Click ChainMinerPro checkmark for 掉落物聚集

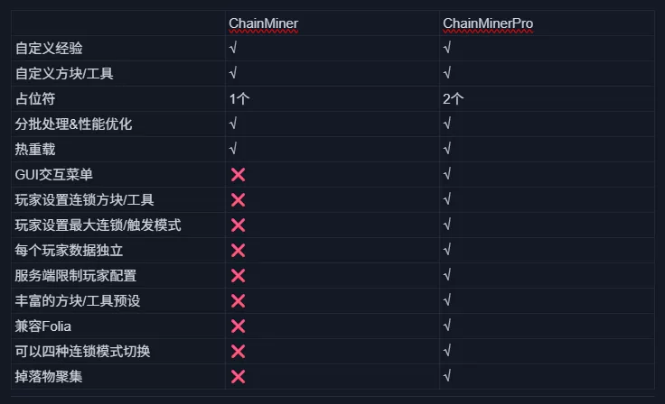[447, 376]
